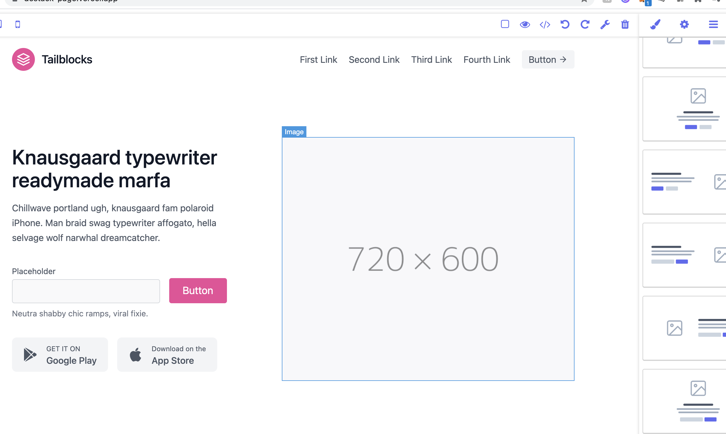Click the navbar Button with arrow
The width and height of the screenshot is (726, 434).
tap(548, 59)
